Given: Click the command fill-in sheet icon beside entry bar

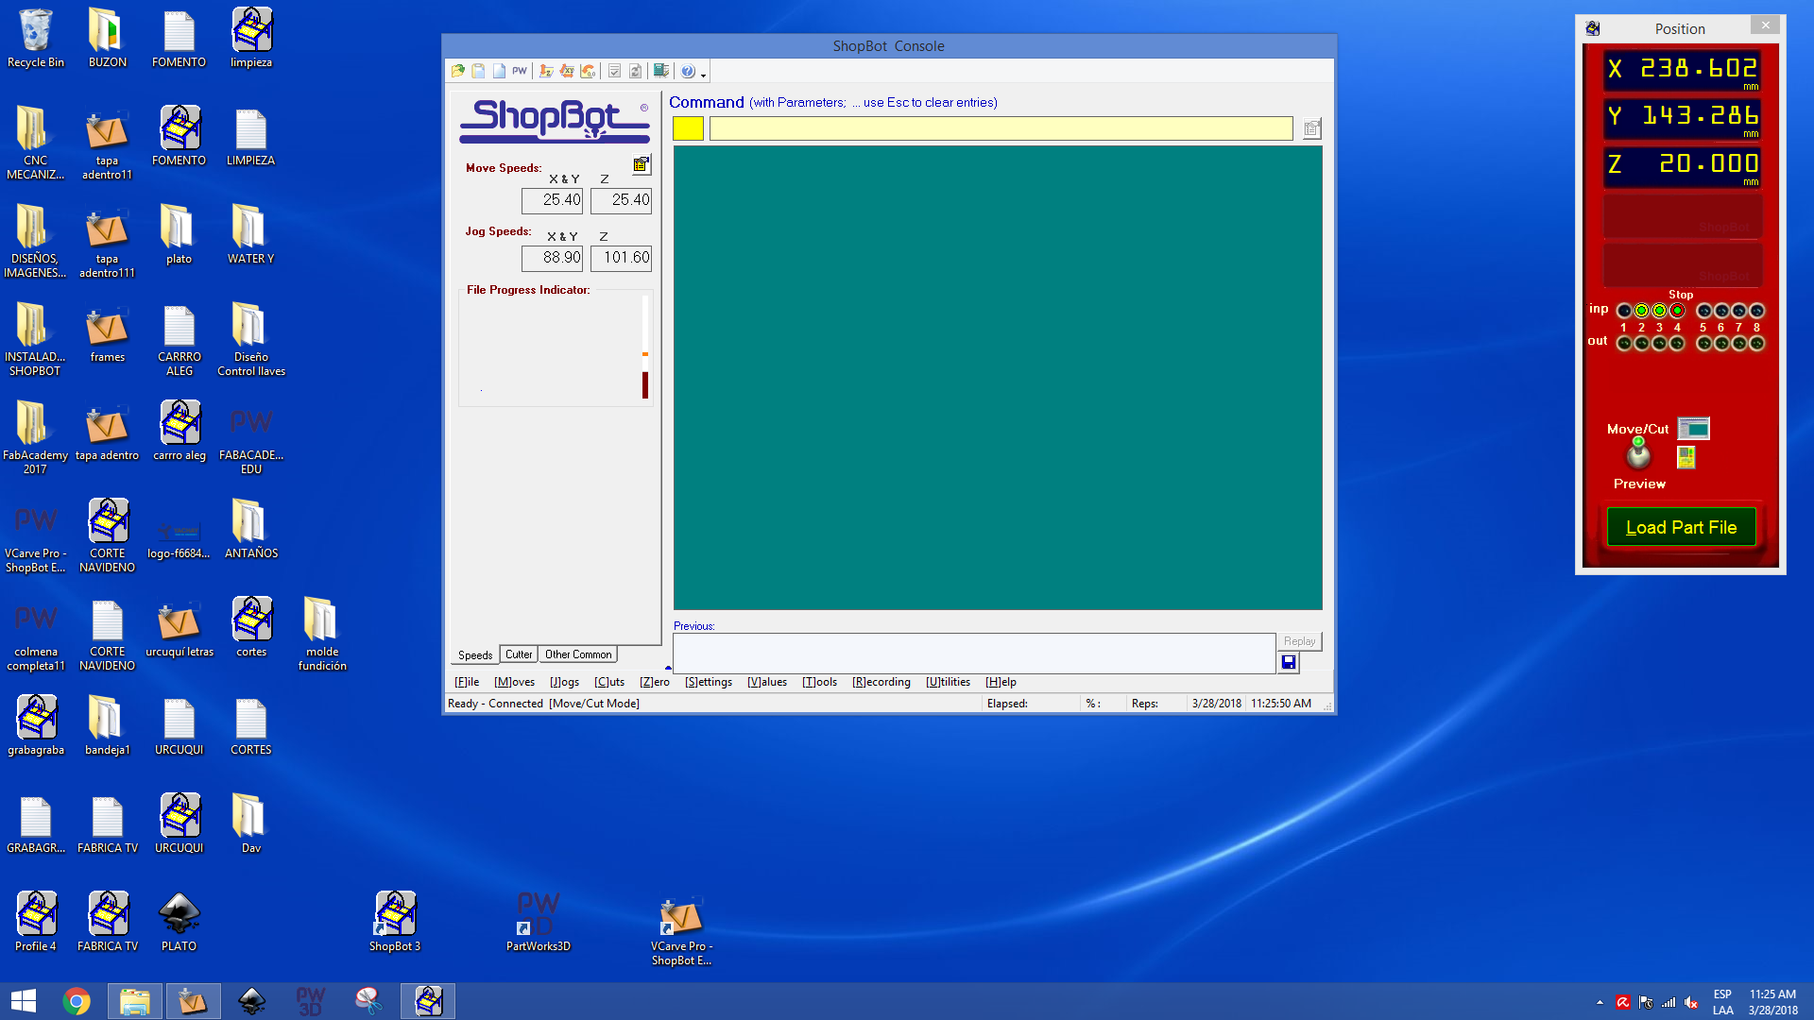Looking at the screenshot, I should point(1311,128).
